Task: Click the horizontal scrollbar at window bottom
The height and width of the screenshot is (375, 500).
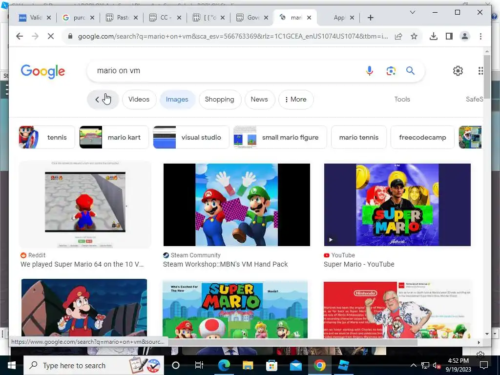Action: coord(293,342)
